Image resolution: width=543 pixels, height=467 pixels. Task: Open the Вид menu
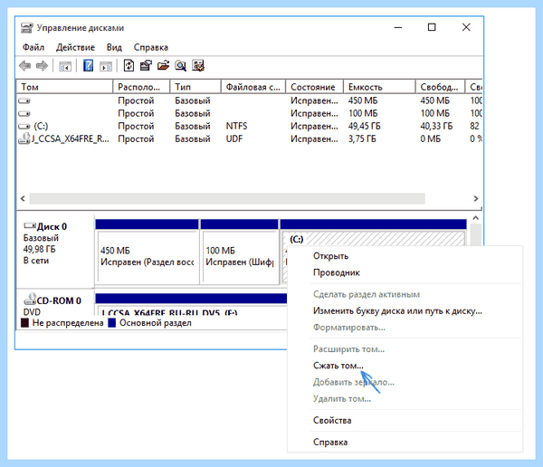click(x=114, y=47)
